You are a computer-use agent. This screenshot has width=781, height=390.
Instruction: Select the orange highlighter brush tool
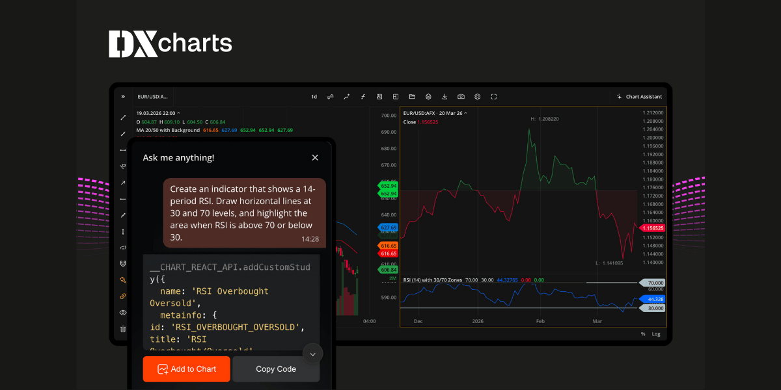click(123, 280)
